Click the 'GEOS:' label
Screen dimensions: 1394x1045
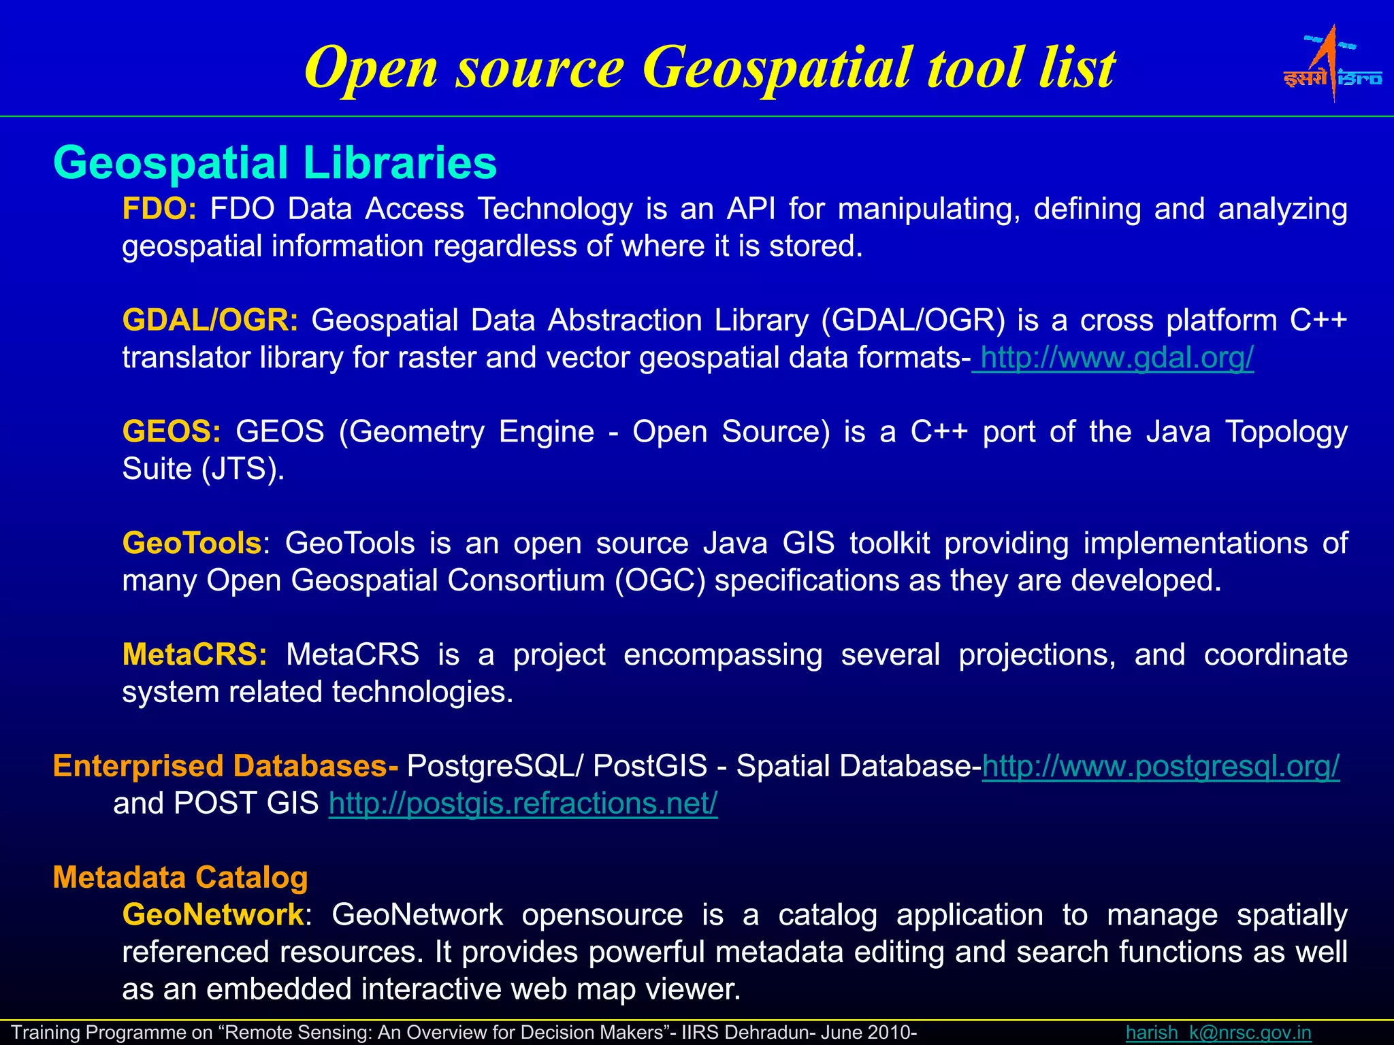(x=172, y=432)
